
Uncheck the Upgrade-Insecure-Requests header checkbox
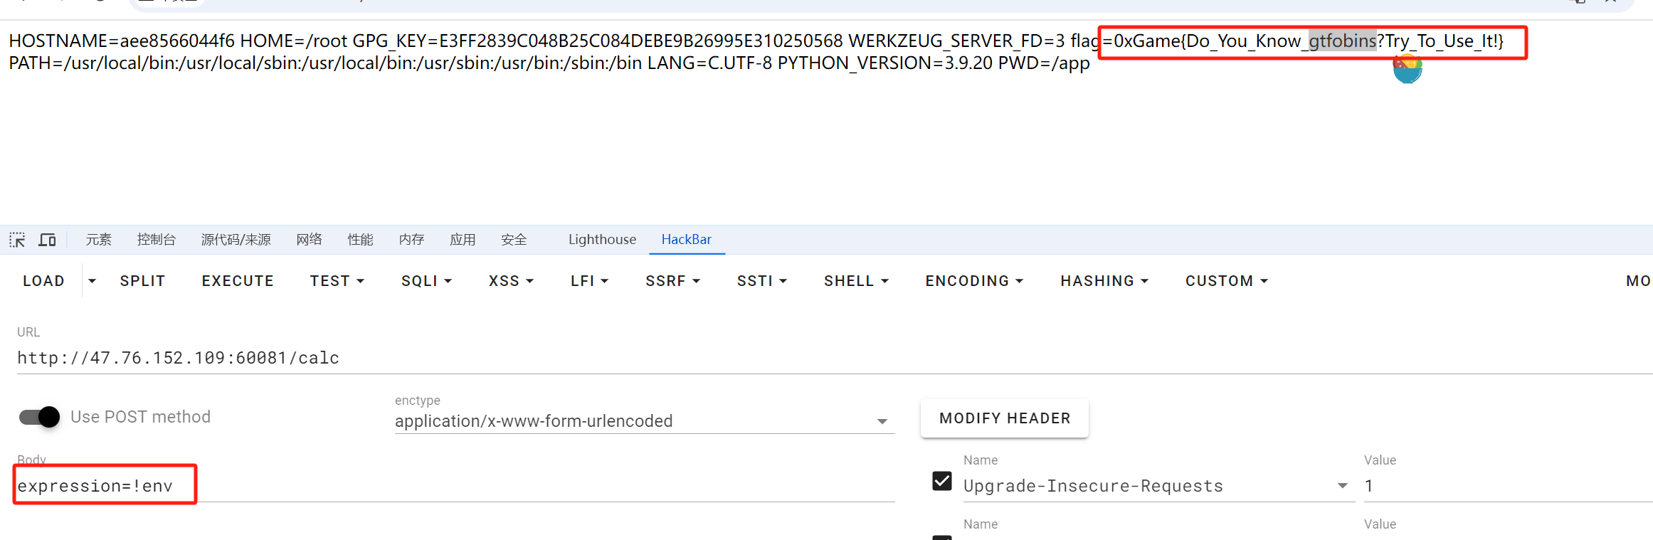(941, 481)
